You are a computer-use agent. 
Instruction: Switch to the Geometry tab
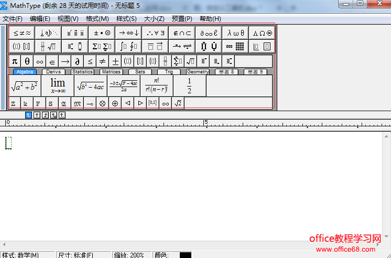(x=198, y=72)
